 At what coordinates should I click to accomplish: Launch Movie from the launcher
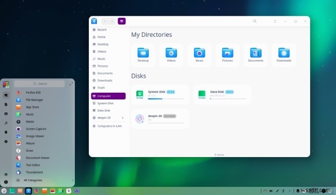click(44, 122)
